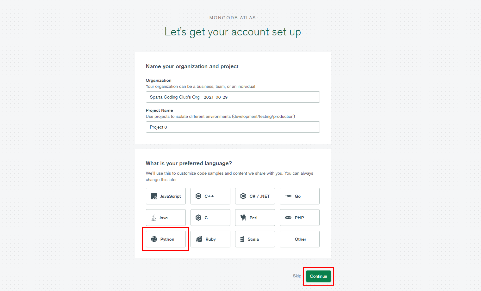The image size is (481, 291).
Task: Pick the PHP logo icon
Action: (288, 218)
